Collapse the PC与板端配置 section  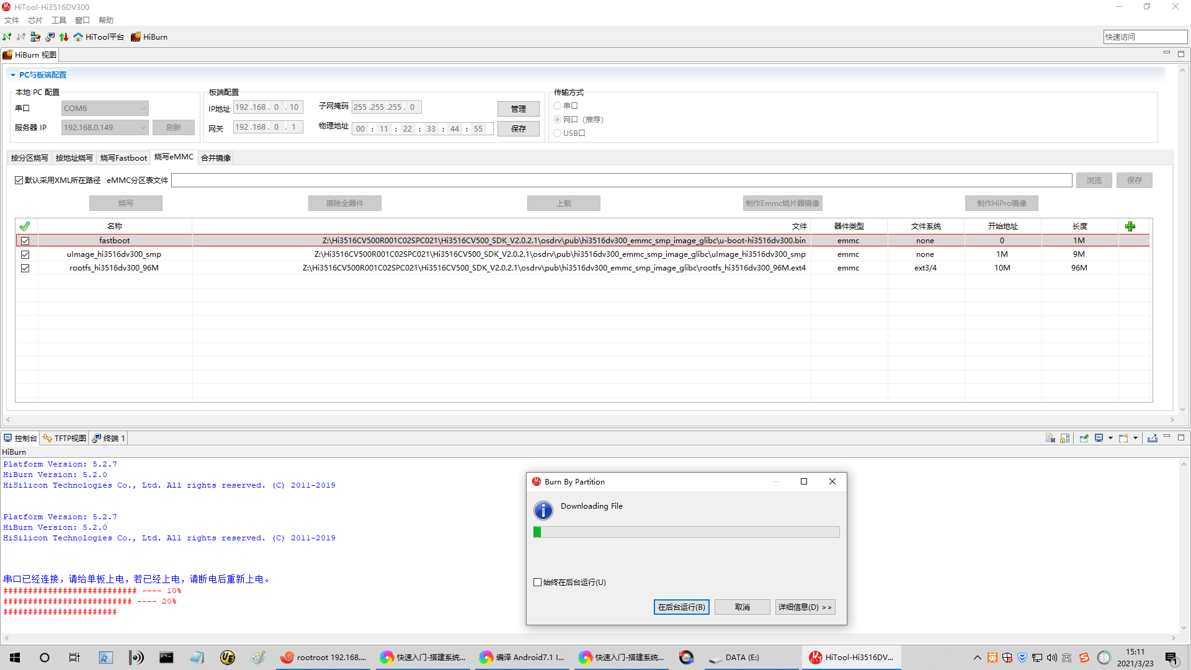pyautogui.click(x=12, y=74)
